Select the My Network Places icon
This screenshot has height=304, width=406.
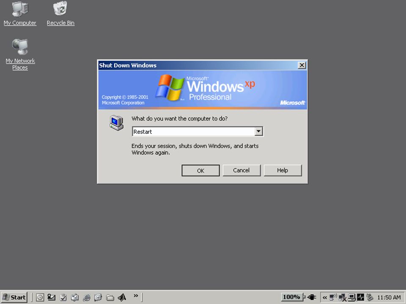point(20,54)
